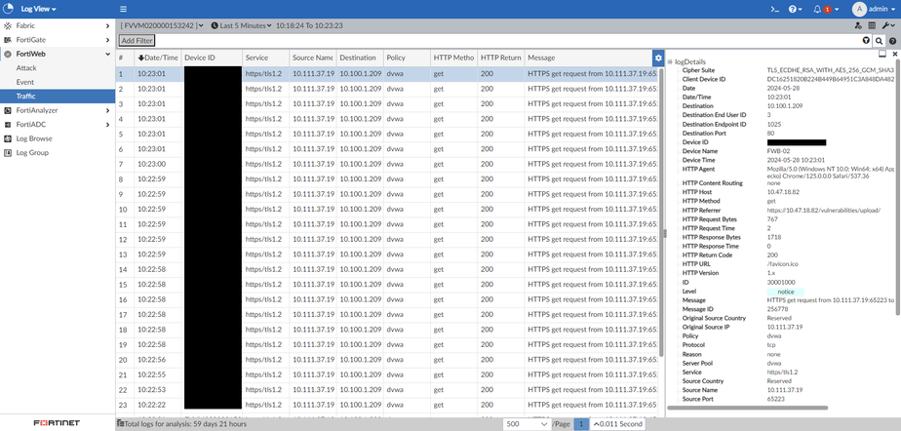901x431 pixels.
Task: Select the Traffic menu item
Action: click(58, 97)
